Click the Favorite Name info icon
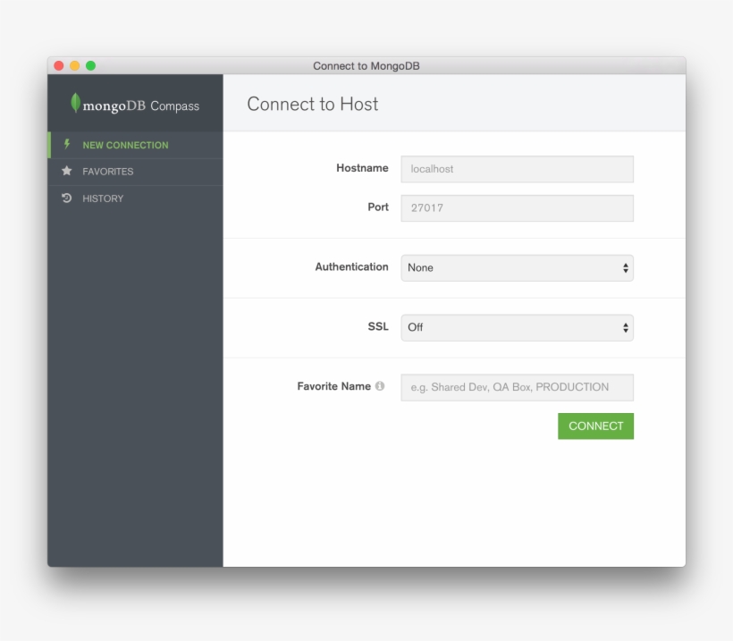733x641 pixels. tap(380, 386)
